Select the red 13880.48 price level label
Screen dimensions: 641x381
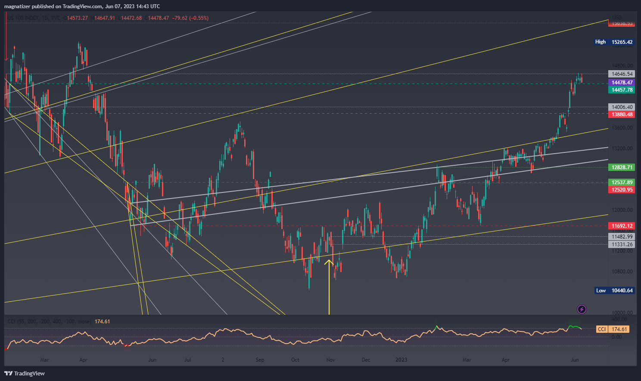[x=622, y=115]
